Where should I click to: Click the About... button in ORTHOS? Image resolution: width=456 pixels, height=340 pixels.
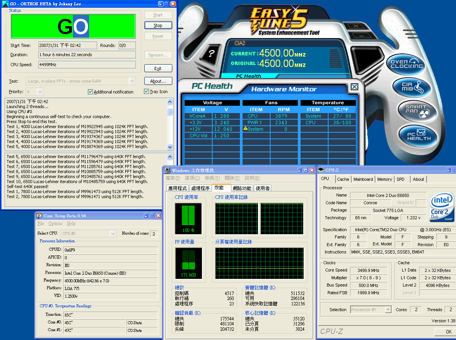158,81
